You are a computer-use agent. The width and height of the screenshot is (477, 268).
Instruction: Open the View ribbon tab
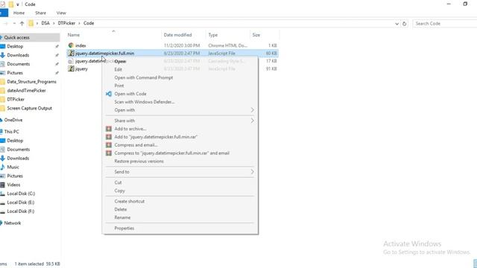61,13
